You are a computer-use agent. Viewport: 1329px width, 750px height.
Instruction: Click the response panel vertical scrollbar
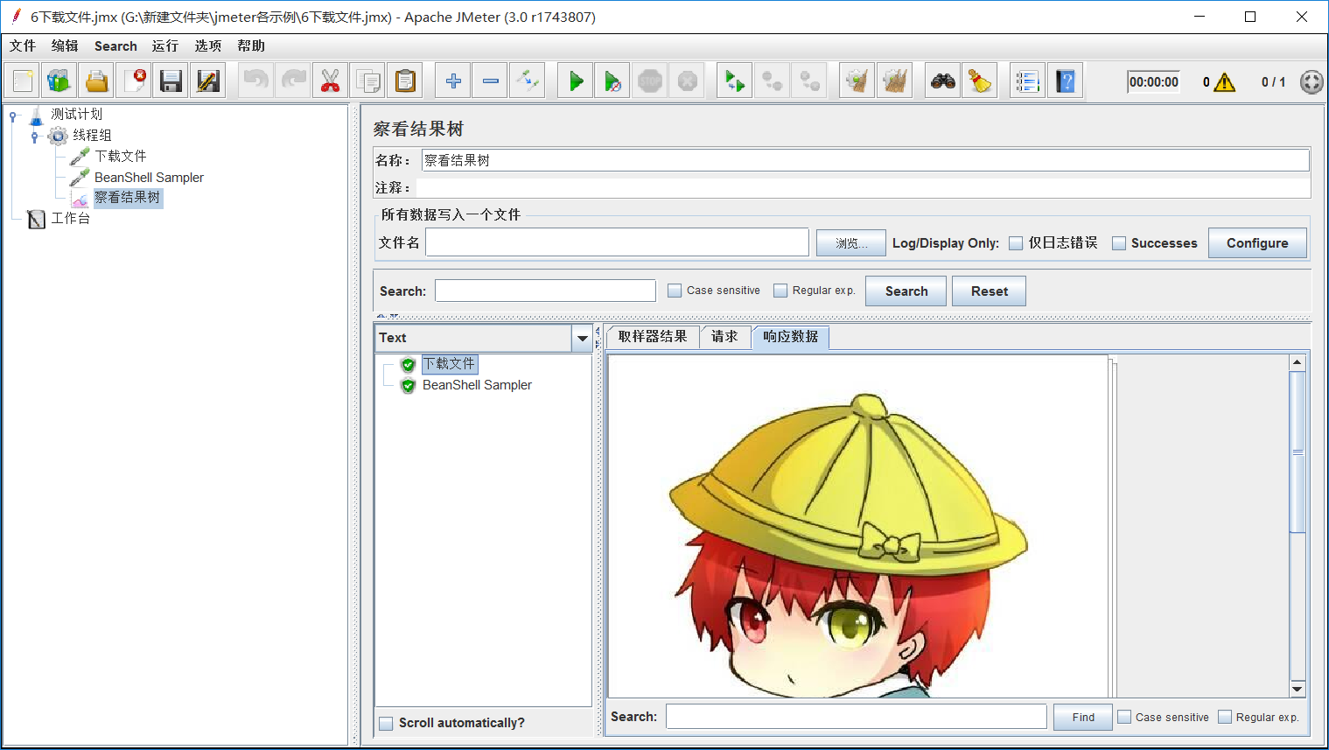1298,452
